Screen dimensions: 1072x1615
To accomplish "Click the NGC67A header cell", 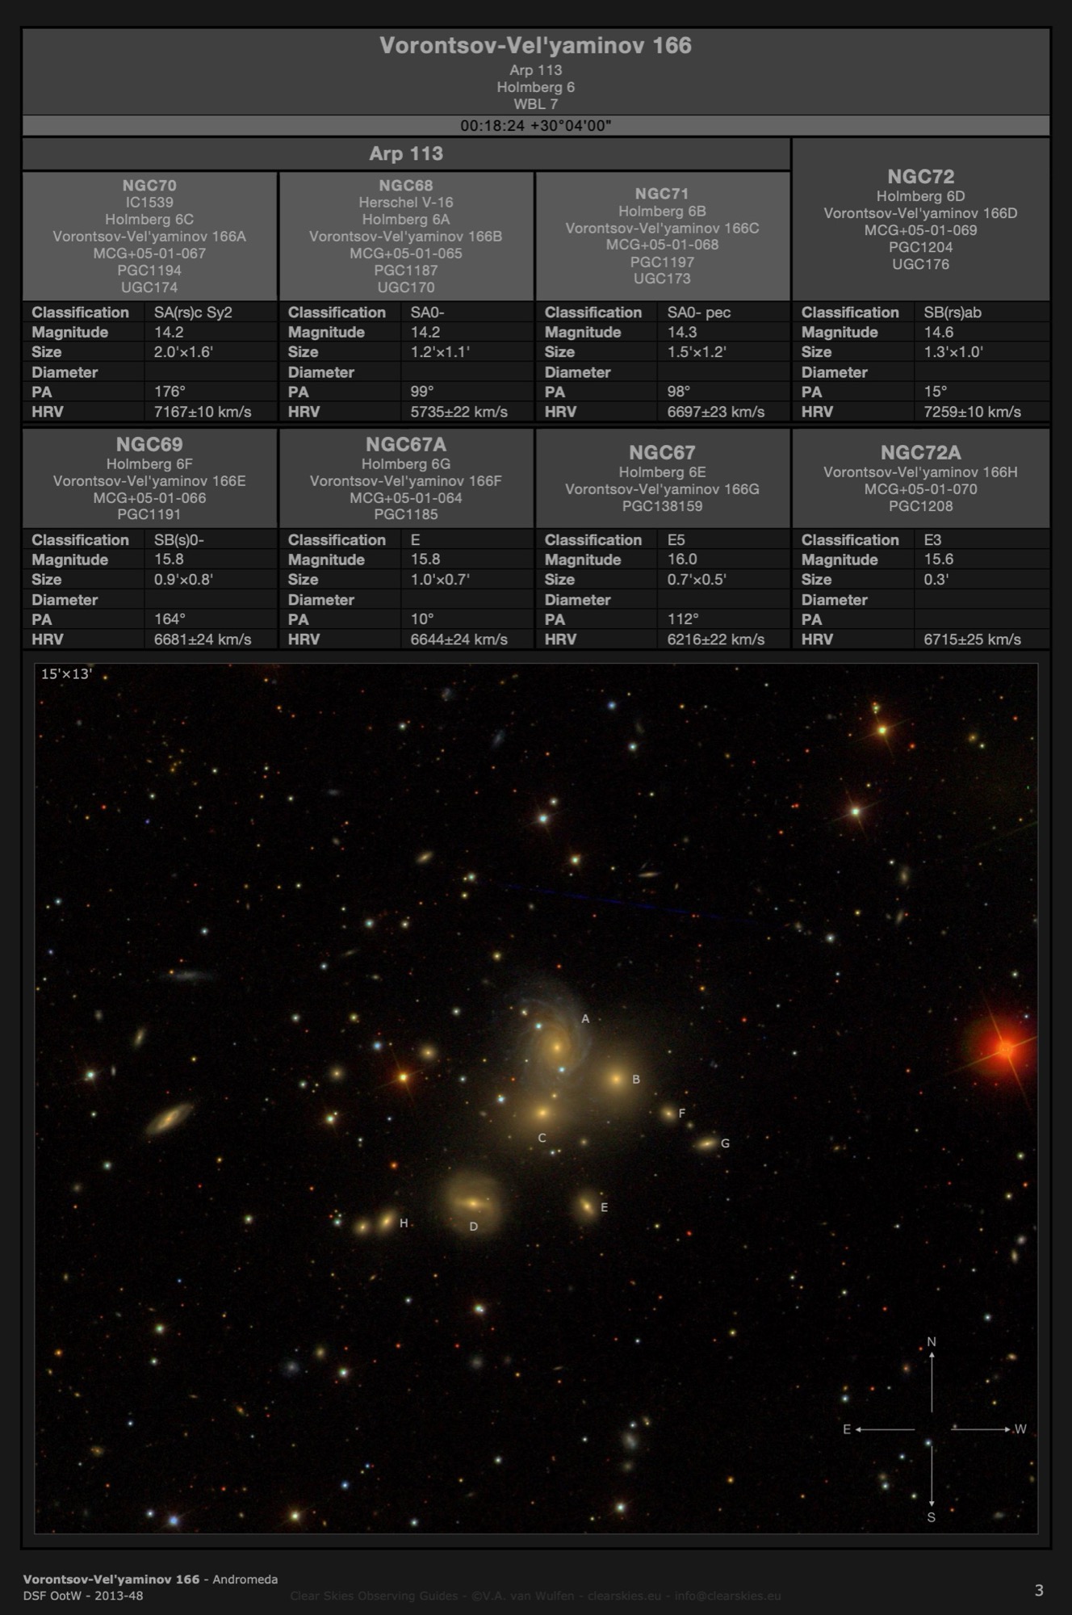I will 405,445.
